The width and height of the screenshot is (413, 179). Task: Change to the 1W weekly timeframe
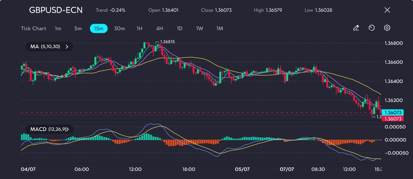(200, 29)
